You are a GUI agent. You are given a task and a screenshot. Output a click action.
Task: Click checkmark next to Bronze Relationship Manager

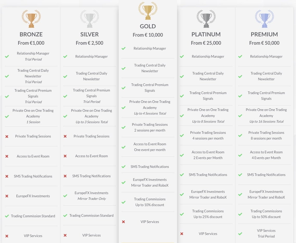click(x=7, y=56)
